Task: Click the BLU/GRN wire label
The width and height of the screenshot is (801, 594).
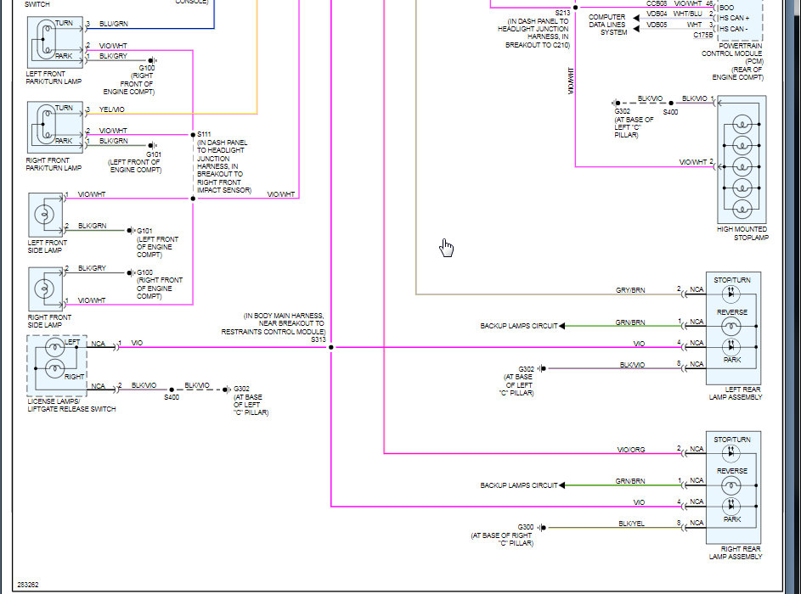Action: pos(114,24)
